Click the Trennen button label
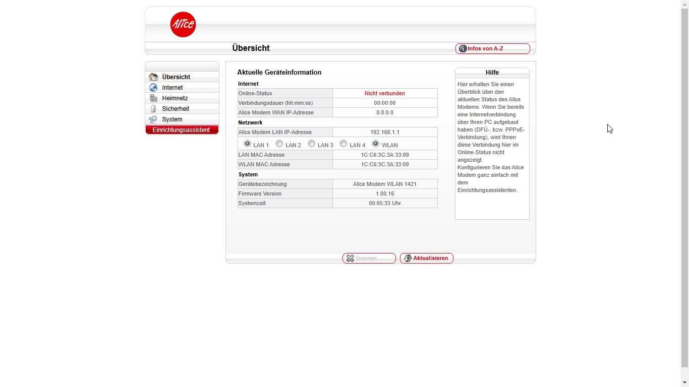The width and height of the screenshot is (689, 387). pos(366,258)
